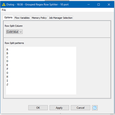Open the Row Split Column dropdown arrow
The height and width of the screenshot is (115, 115).
pyautogui.click(x=21, y=32)
